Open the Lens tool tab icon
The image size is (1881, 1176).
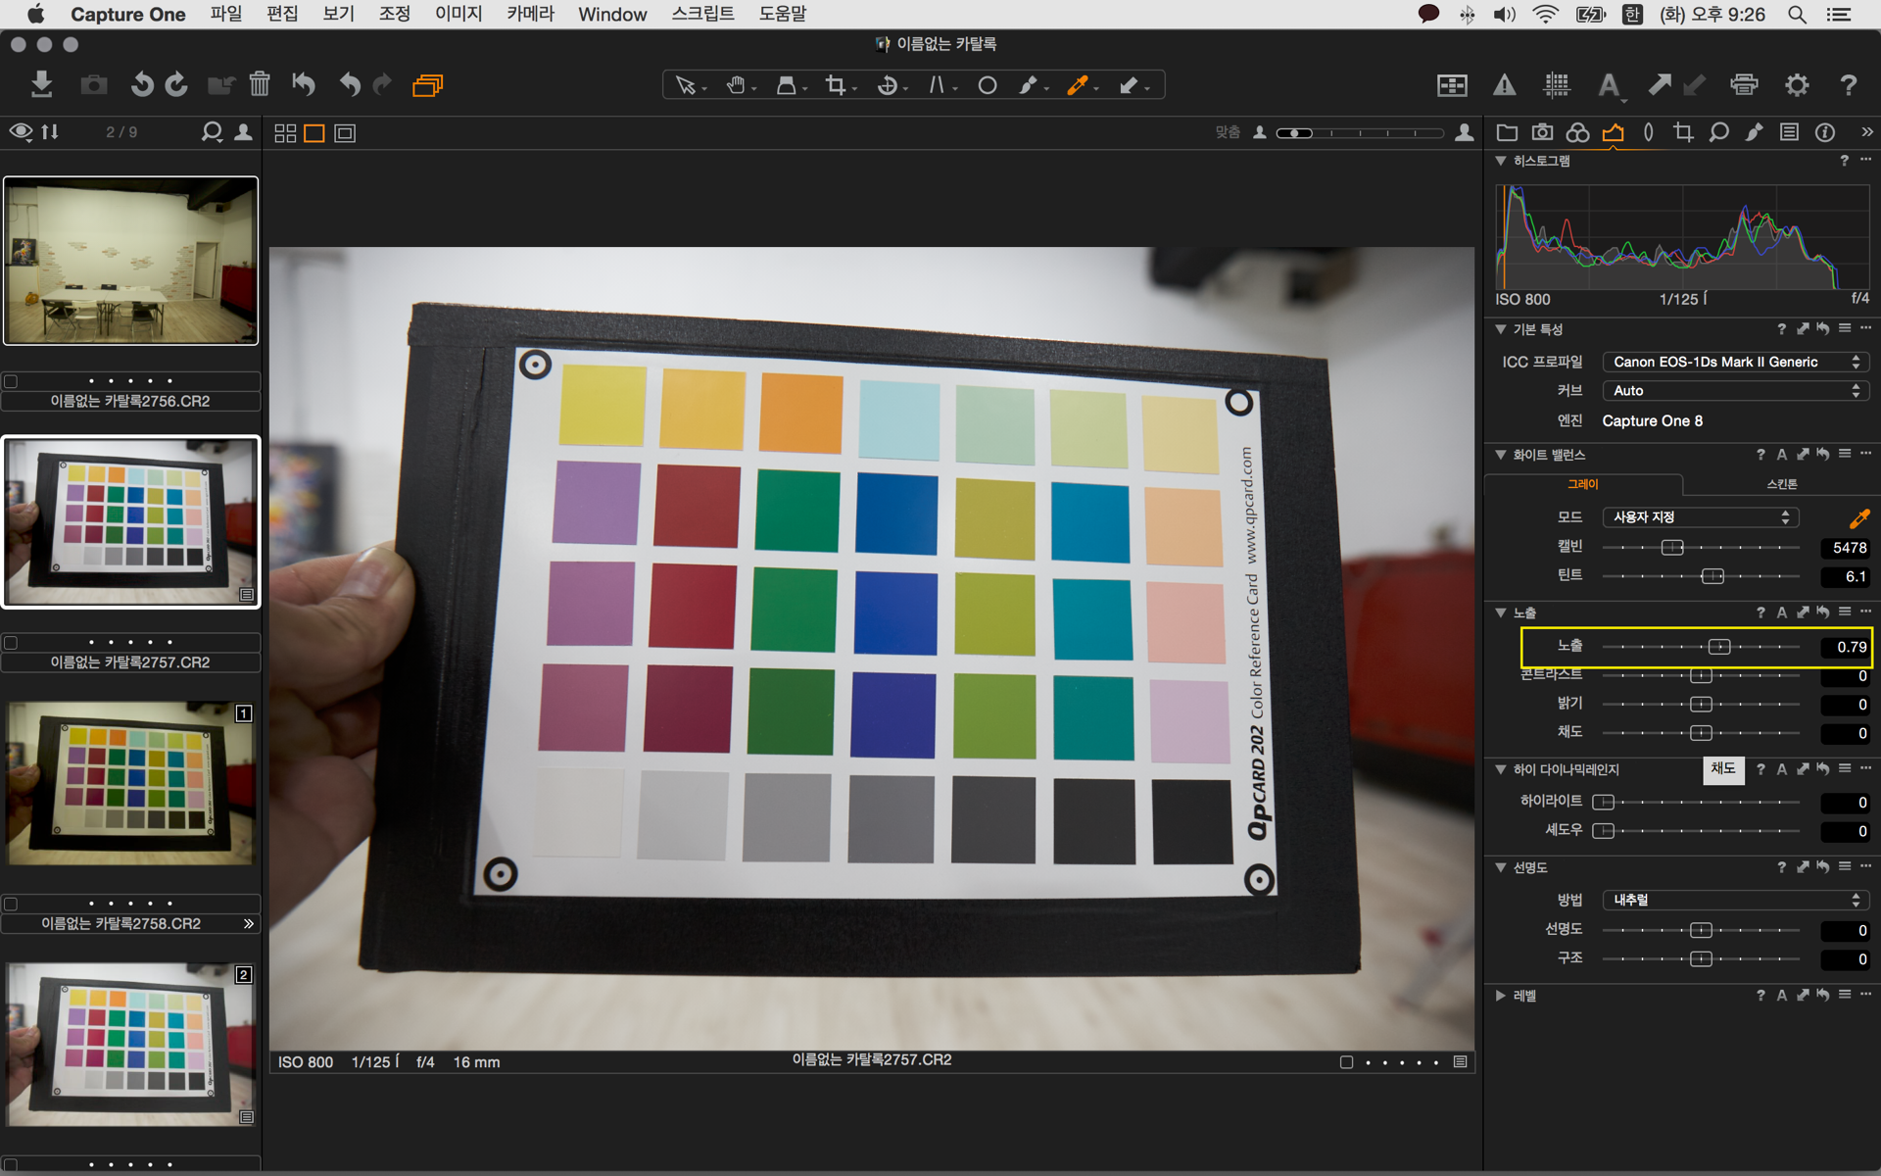tap(1648, 132)
